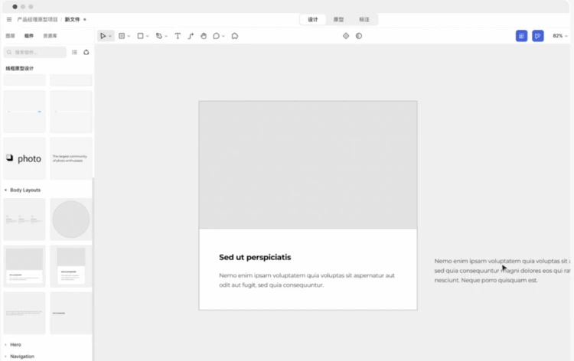Click the 产品经理原型项目 breadcrumb link
This screenshot has height=361, width=574.
pyautogui.click(x=38, y=19)
